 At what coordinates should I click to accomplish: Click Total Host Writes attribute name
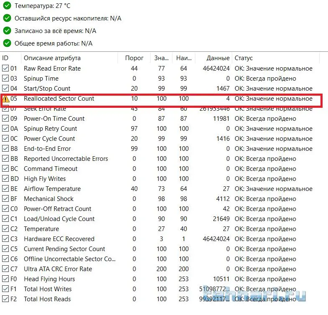[48, 289]
